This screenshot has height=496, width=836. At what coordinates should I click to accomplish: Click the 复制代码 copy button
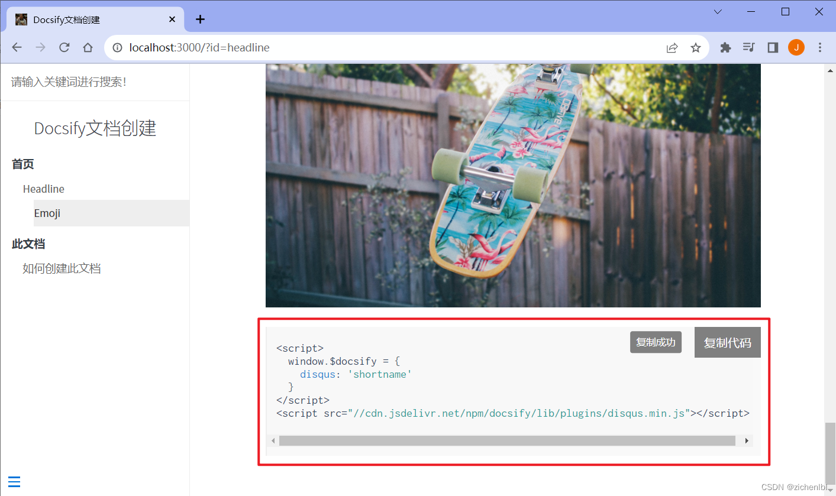tap(727, 343)
